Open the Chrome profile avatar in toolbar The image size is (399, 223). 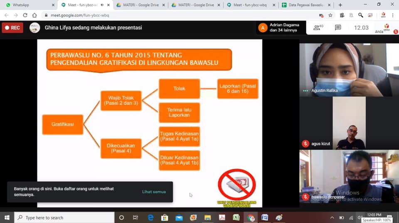[383, 15]
